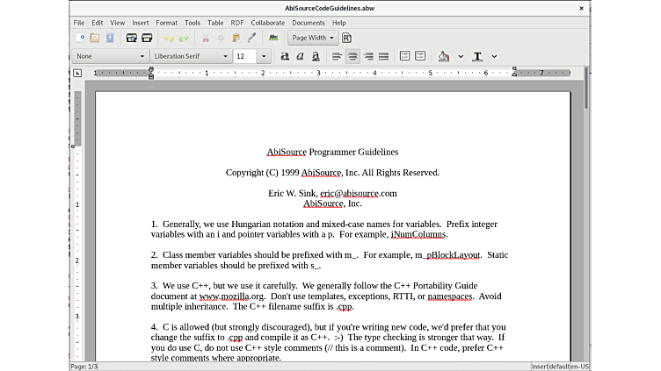Click the justify alignment button
661x371 pixels.
[383, 56]
